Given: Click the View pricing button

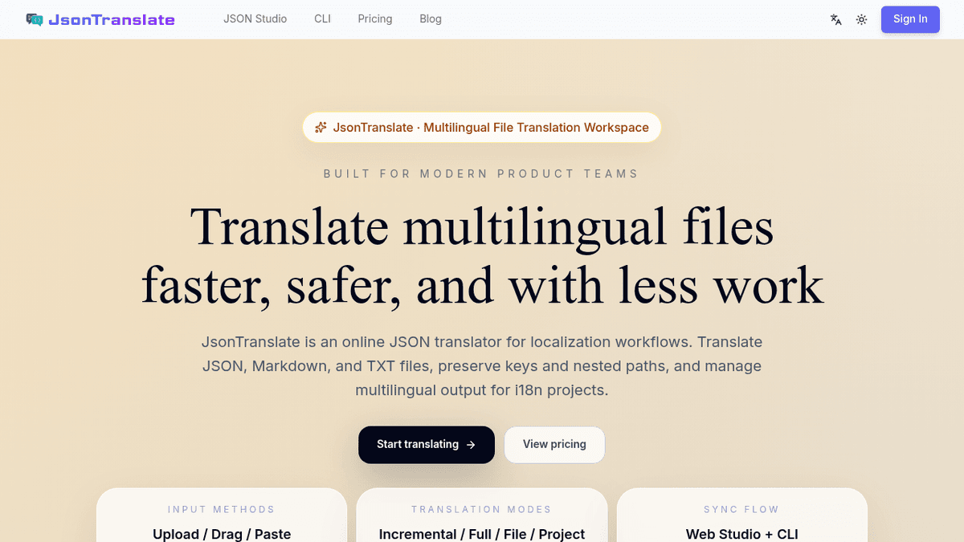Looking at the screenshot, I should (x=554, y=445).
